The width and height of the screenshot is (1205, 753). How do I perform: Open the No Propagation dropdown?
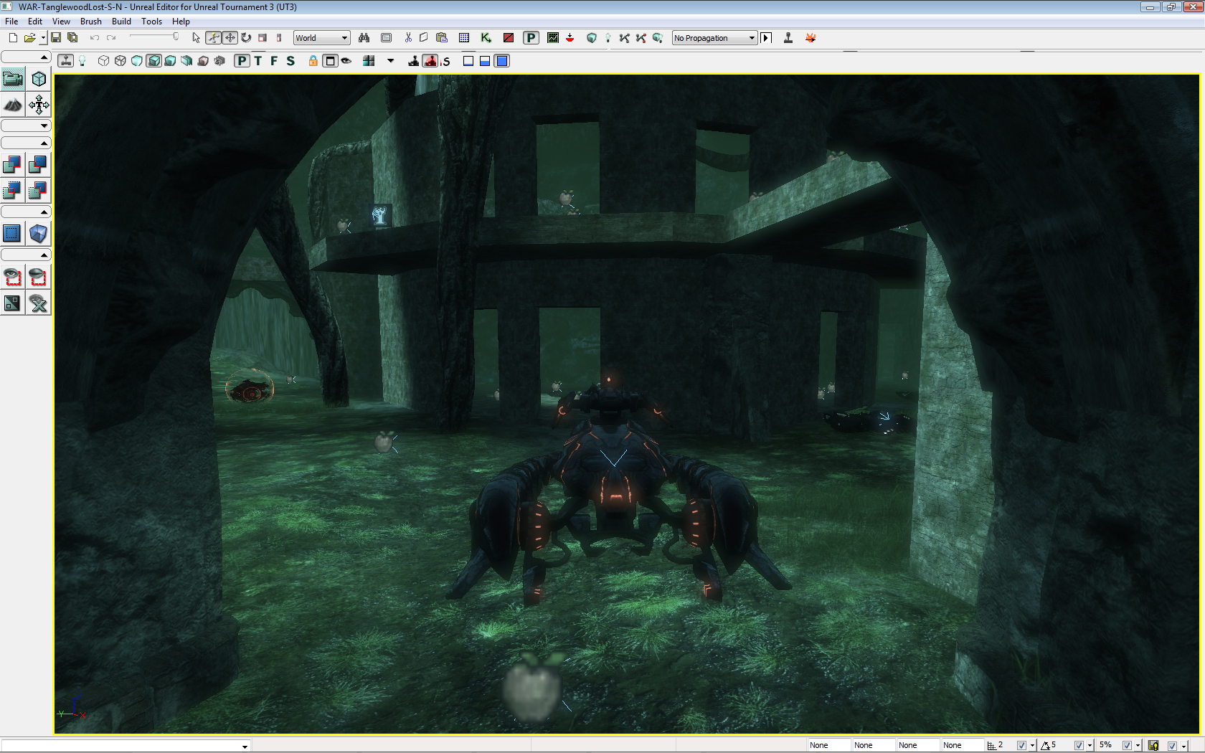(x=714, y=38)
